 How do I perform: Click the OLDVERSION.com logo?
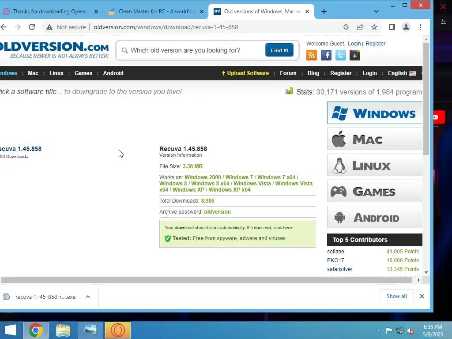pos(54,49)
